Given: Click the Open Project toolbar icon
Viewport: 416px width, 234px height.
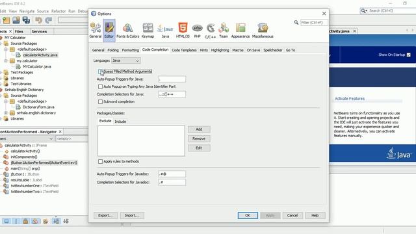Looking at the screenshot, I should click(16, 20).
